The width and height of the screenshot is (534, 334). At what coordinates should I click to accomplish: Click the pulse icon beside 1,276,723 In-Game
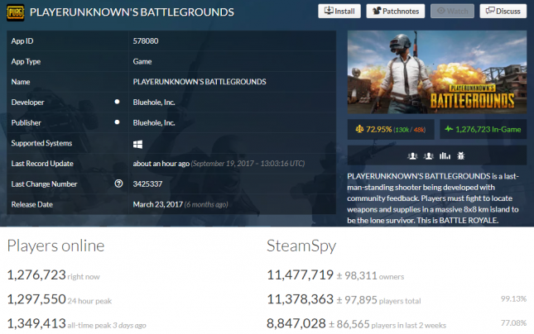click(449, 129)
